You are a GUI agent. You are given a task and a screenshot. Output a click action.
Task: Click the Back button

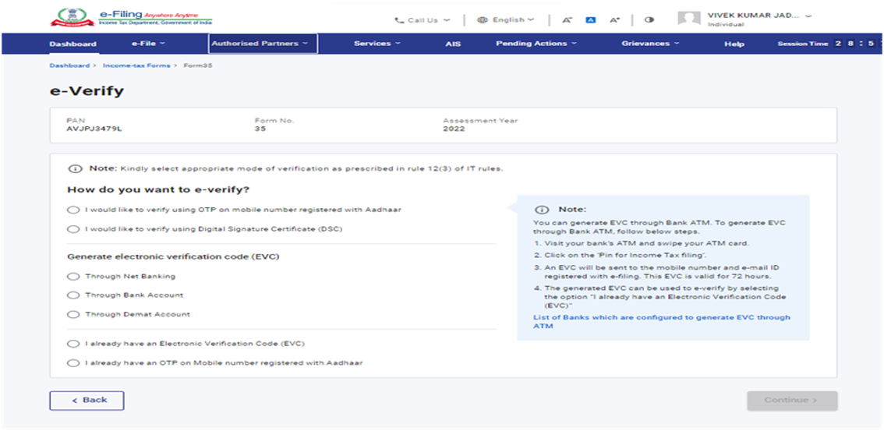coord(87,400)
